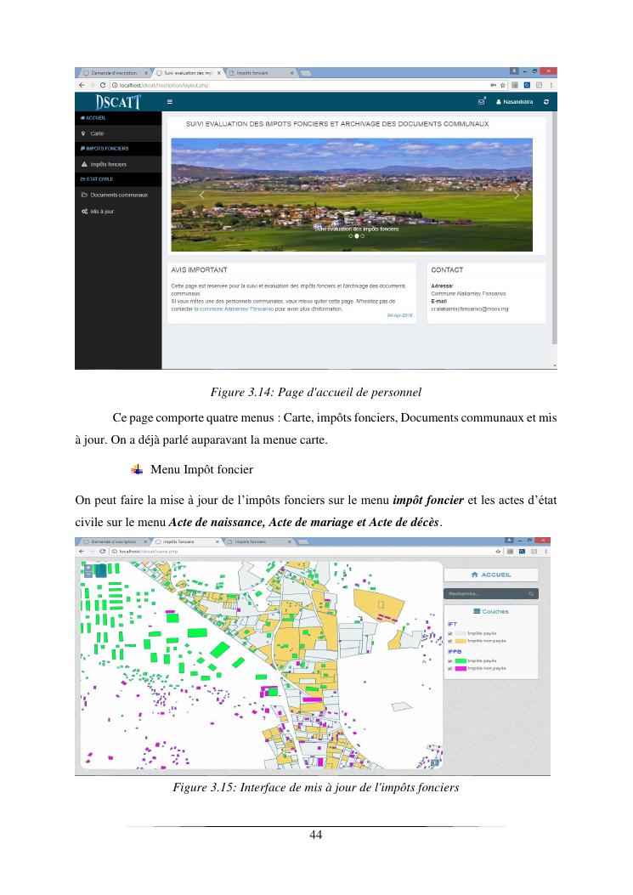Go to next carousel slide with right arrow
The height and width of the screenshot is (895, 633).
[x=517, y=195]
